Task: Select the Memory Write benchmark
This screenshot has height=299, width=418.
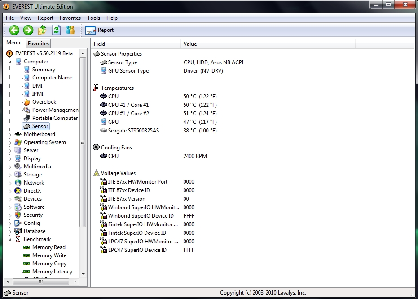Action: (x=49, y=255)
